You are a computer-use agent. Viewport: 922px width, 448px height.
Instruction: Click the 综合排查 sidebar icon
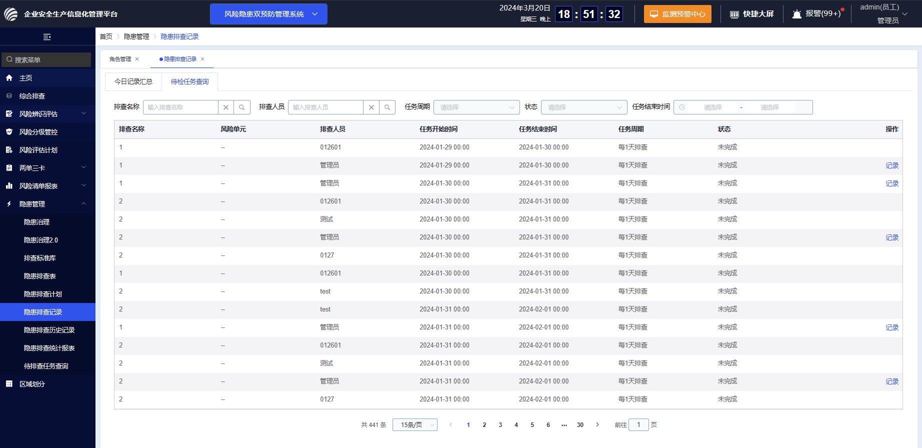[9, 96]
